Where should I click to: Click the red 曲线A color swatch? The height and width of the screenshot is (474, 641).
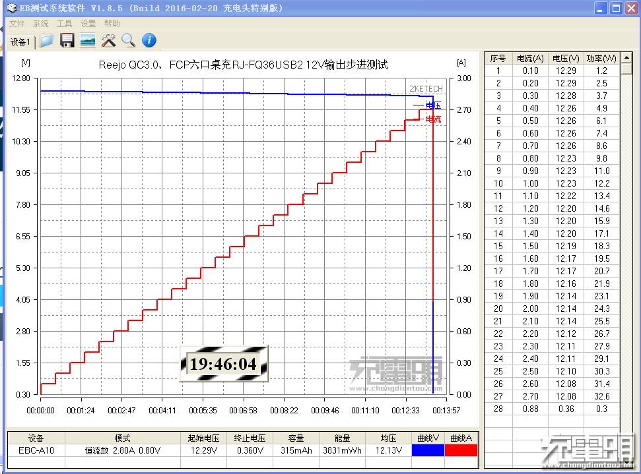tap(461, 450)
